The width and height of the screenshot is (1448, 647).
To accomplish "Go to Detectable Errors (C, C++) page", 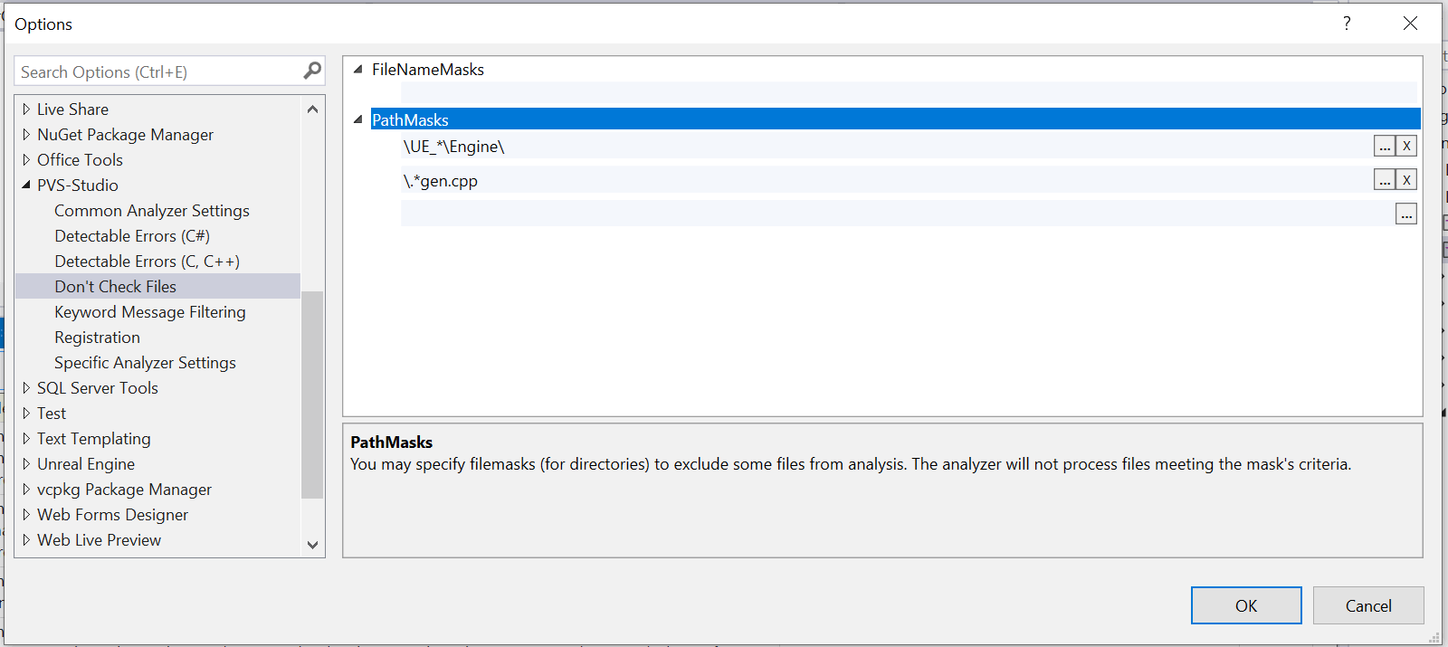I will click(x=147, y=262).
